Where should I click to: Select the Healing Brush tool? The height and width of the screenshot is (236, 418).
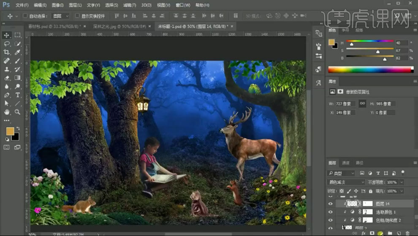coord(7,60)
